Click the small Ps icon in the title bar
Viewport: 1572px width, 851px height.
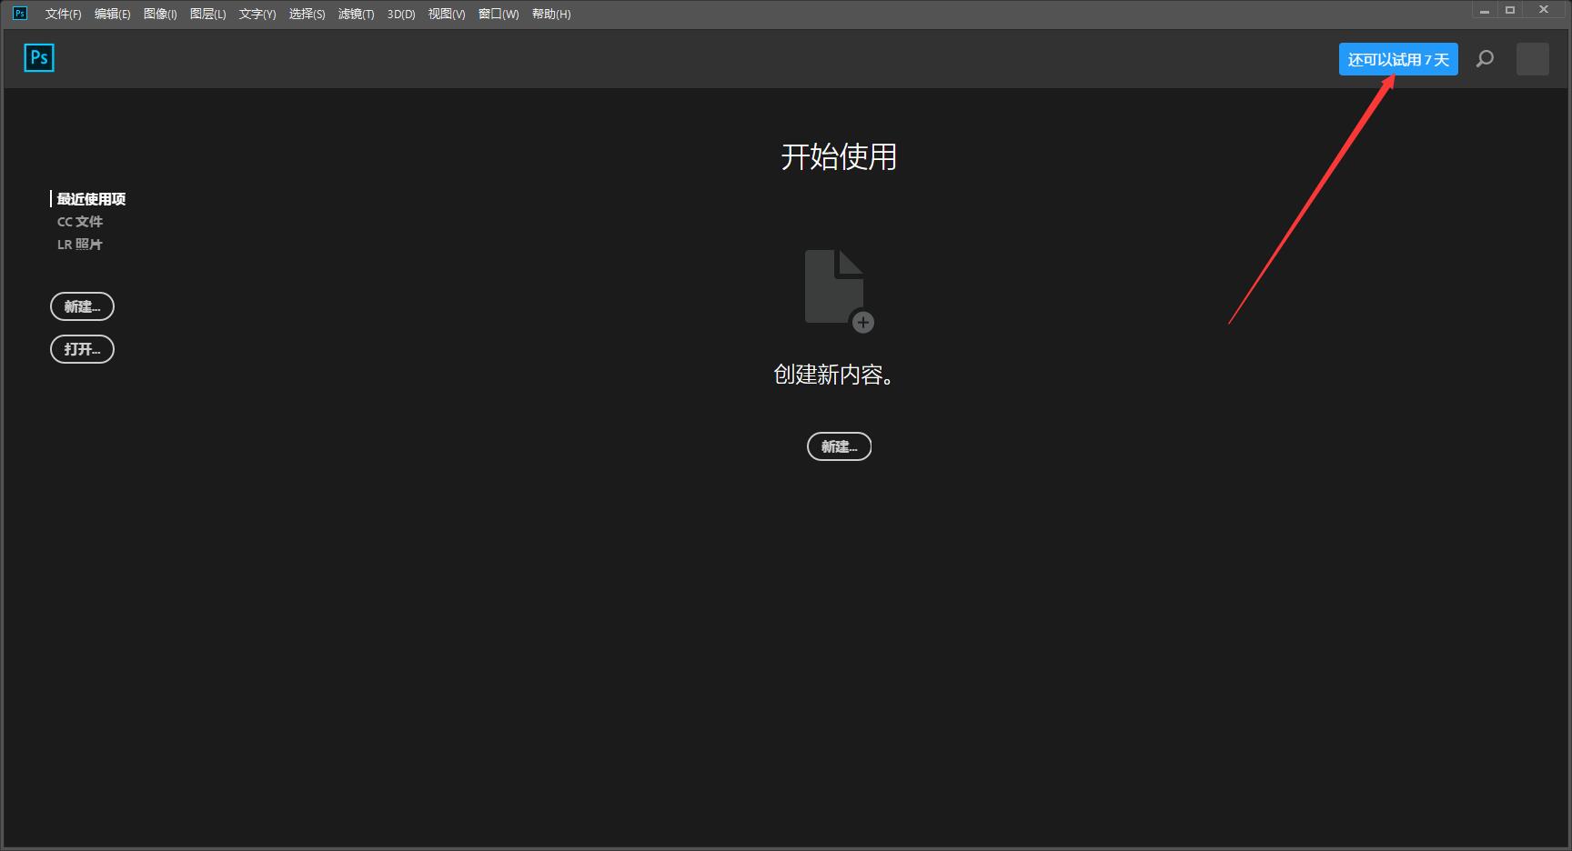tap(18, 13)
